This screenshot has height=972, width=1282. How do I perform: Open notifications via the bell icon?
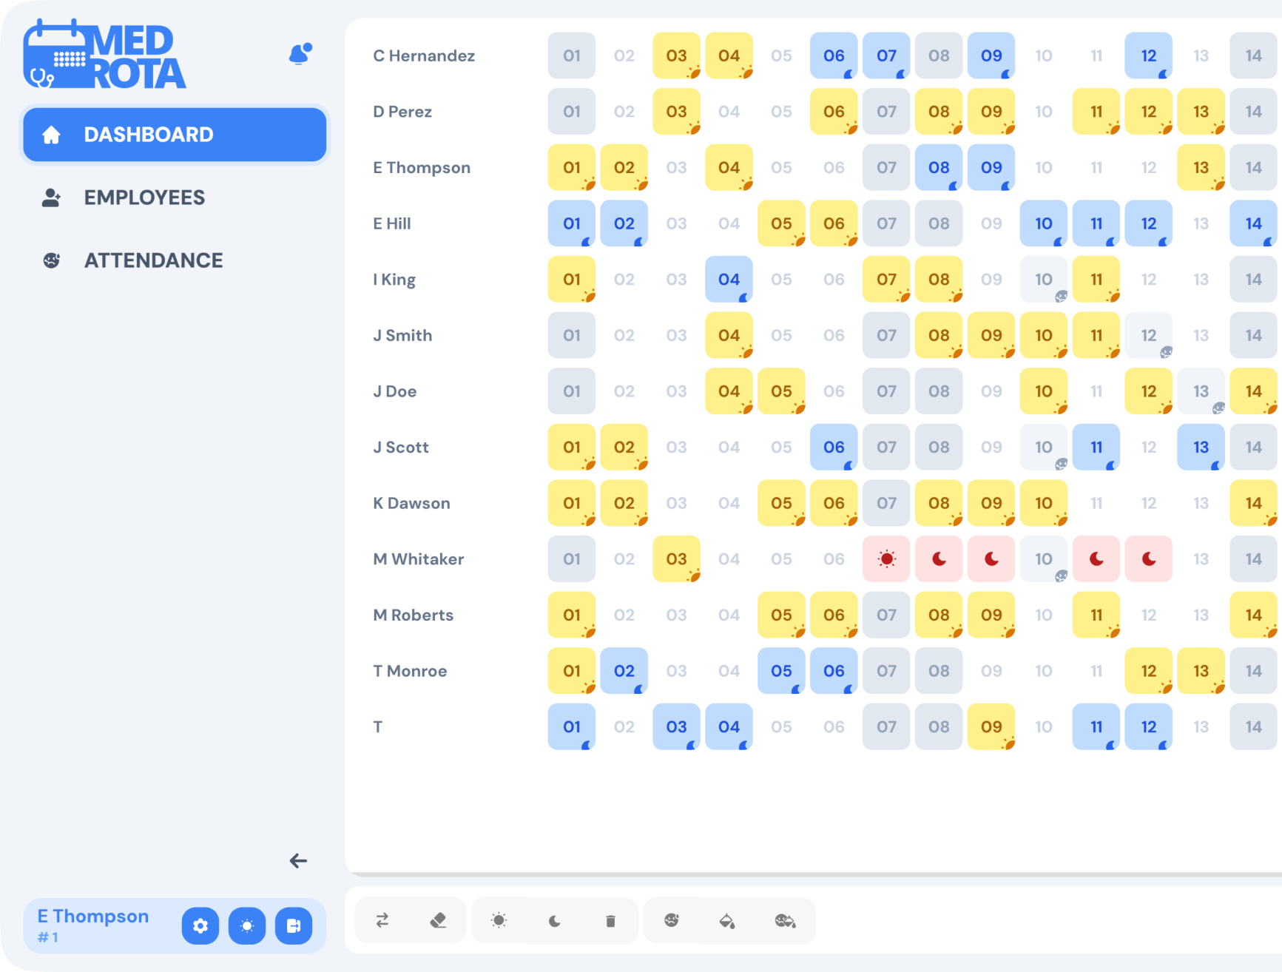coord(299,53)
